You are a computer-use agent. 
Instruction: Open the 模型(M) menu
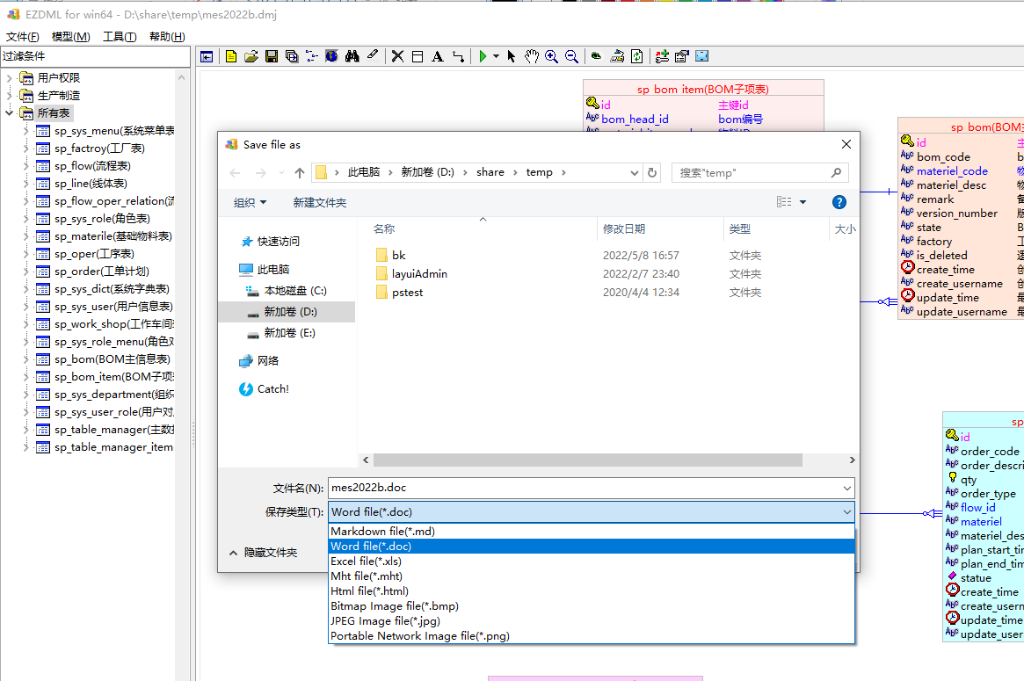(70, 37)
